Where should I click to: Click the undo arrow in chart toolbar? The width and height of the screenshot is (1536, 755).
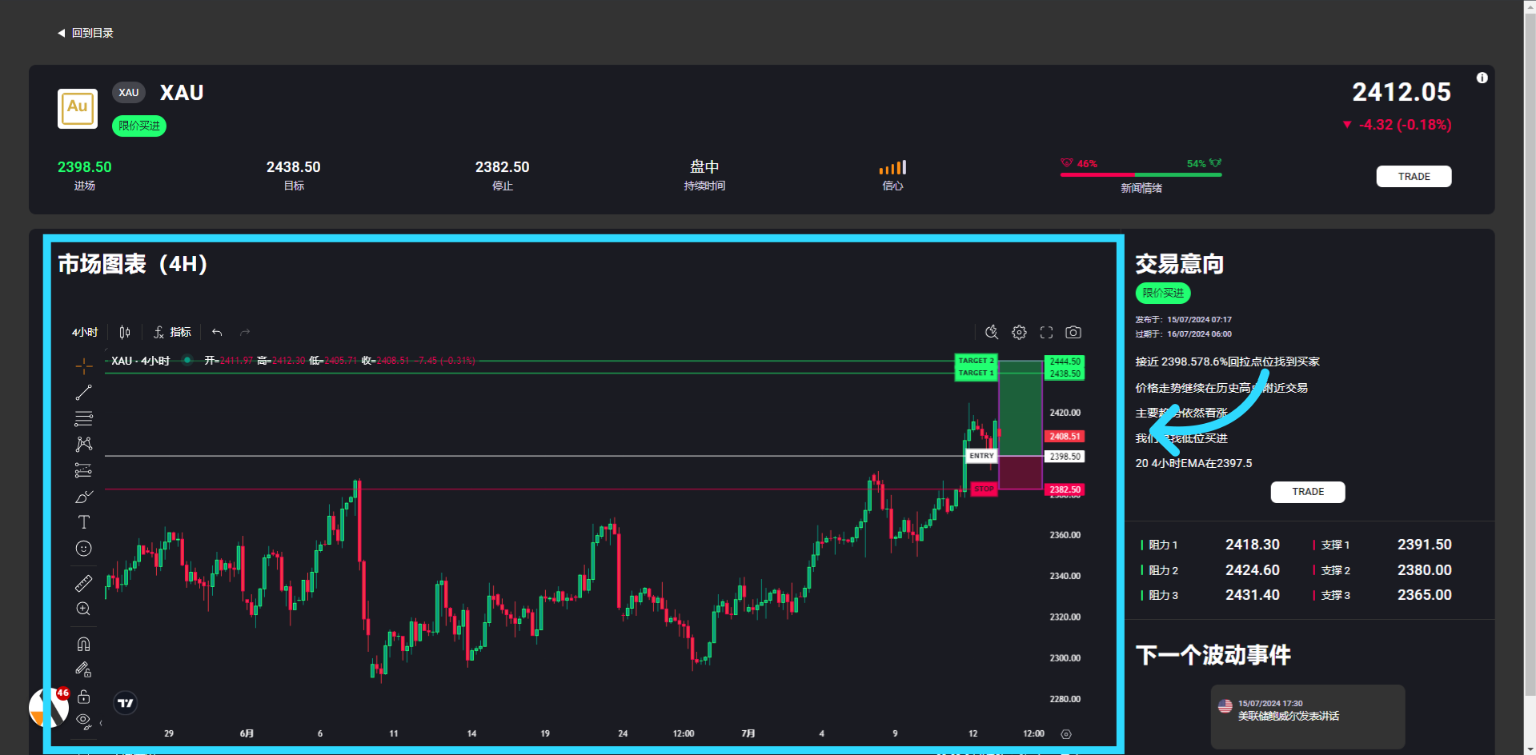click(x=217, y=332)
